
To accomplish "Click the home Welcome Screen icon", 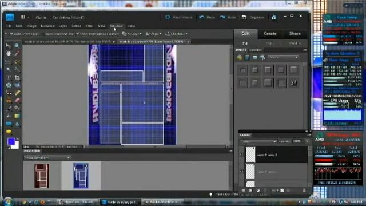I will pos(273,17).
